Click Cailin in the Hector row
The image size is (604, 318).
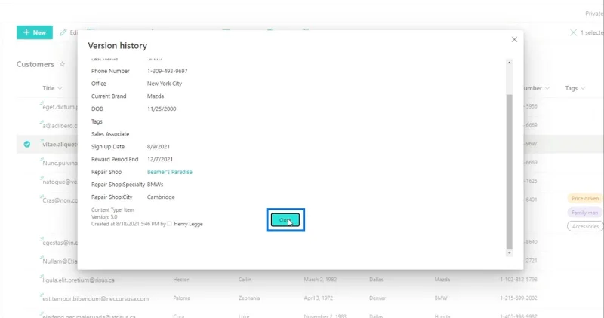coord(245,280)
